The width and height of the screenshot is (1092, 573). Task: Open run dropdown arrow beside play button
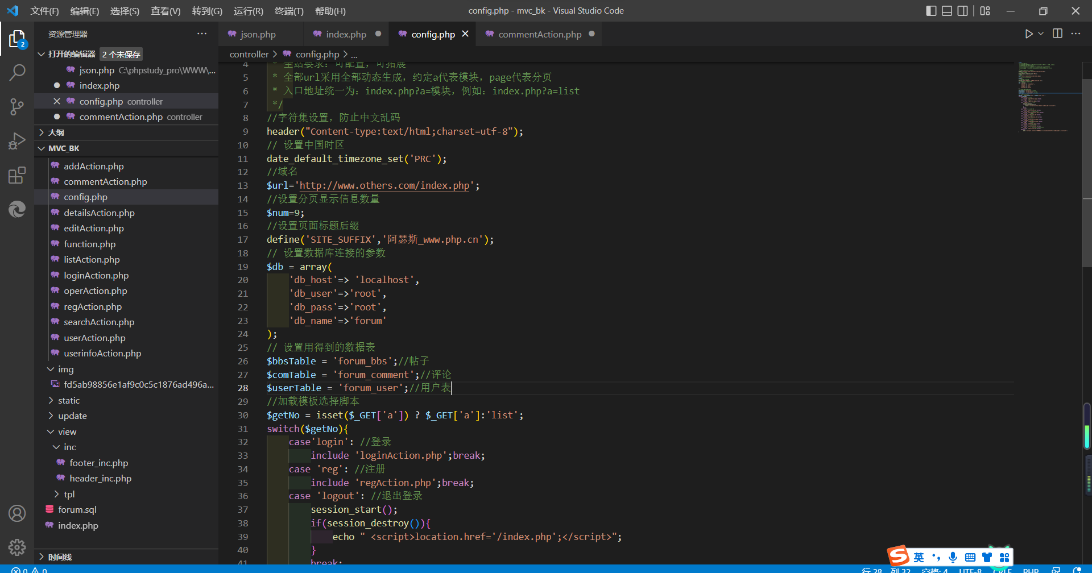tap(1041, 34)
